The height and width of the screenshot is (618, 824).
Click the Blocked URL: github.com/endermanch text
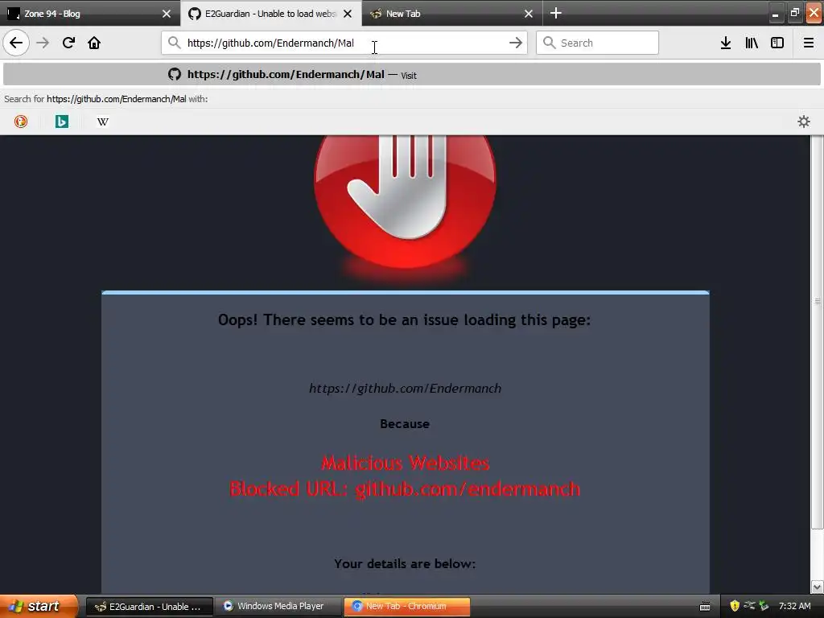tap(406, 489)
